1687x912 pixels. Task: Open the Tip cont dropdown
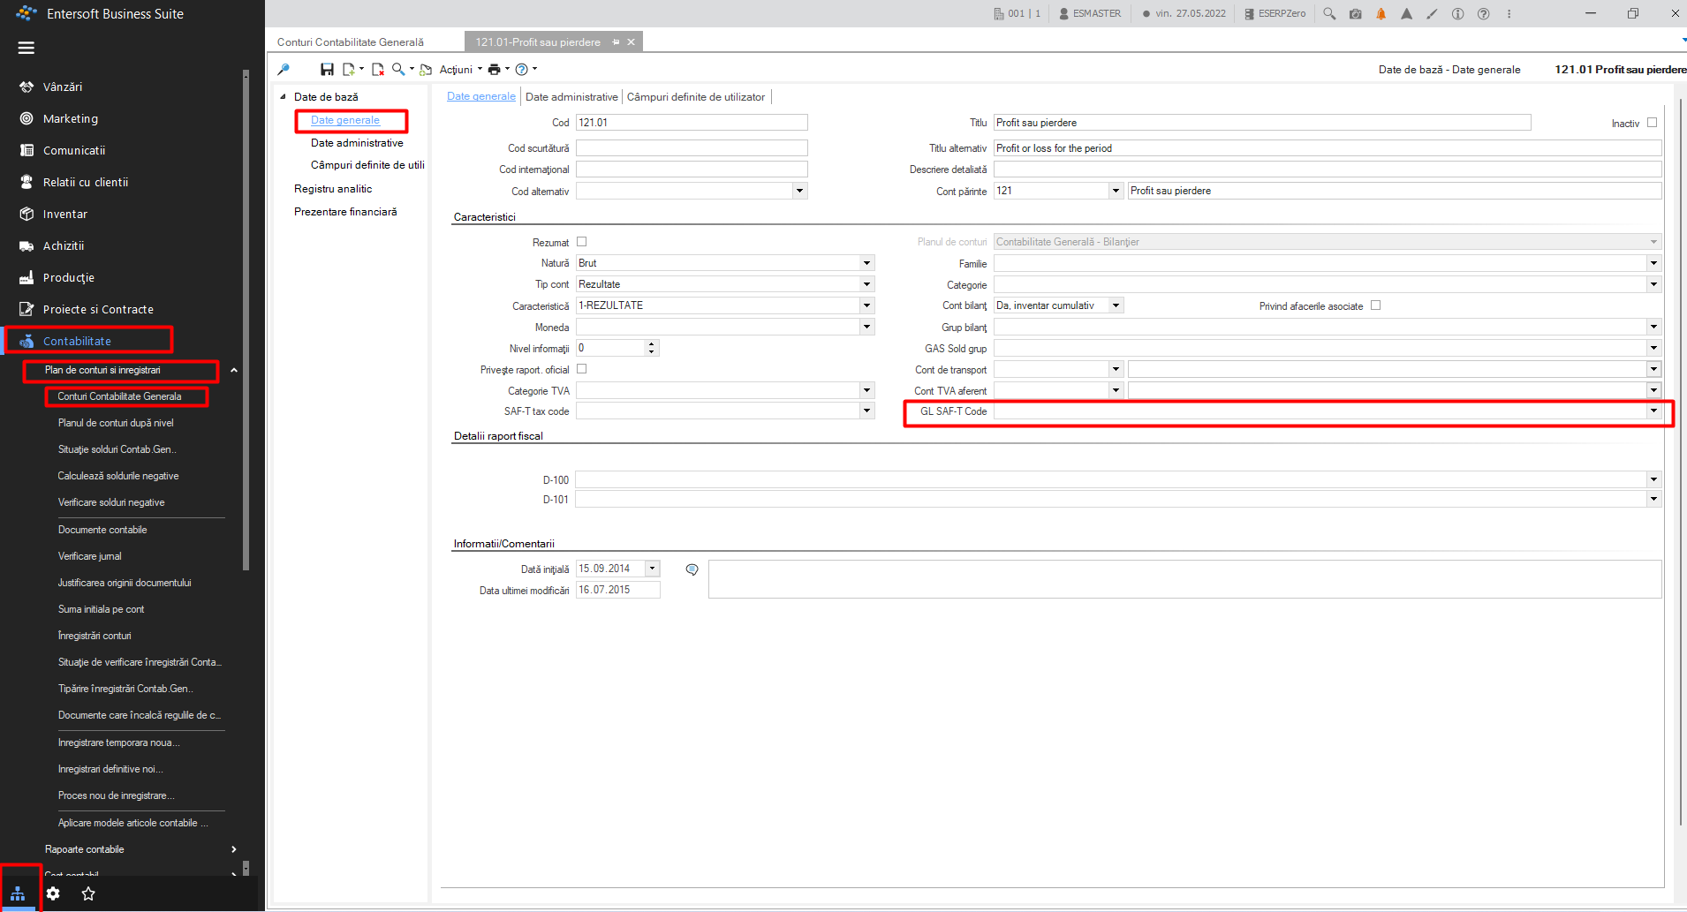pos(866,284)
